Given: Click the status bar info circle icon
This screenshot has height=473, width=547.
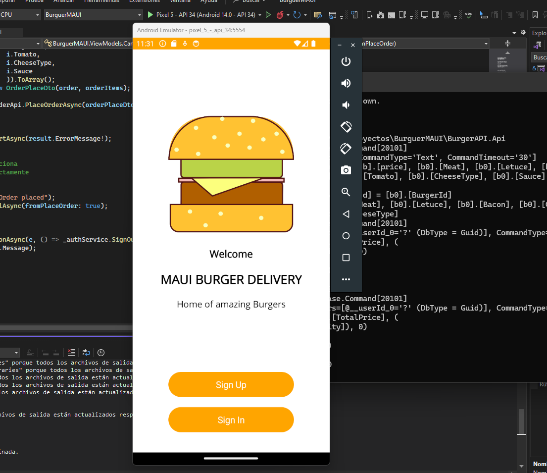Looking at the screenshot, I should tap(162, 44).
